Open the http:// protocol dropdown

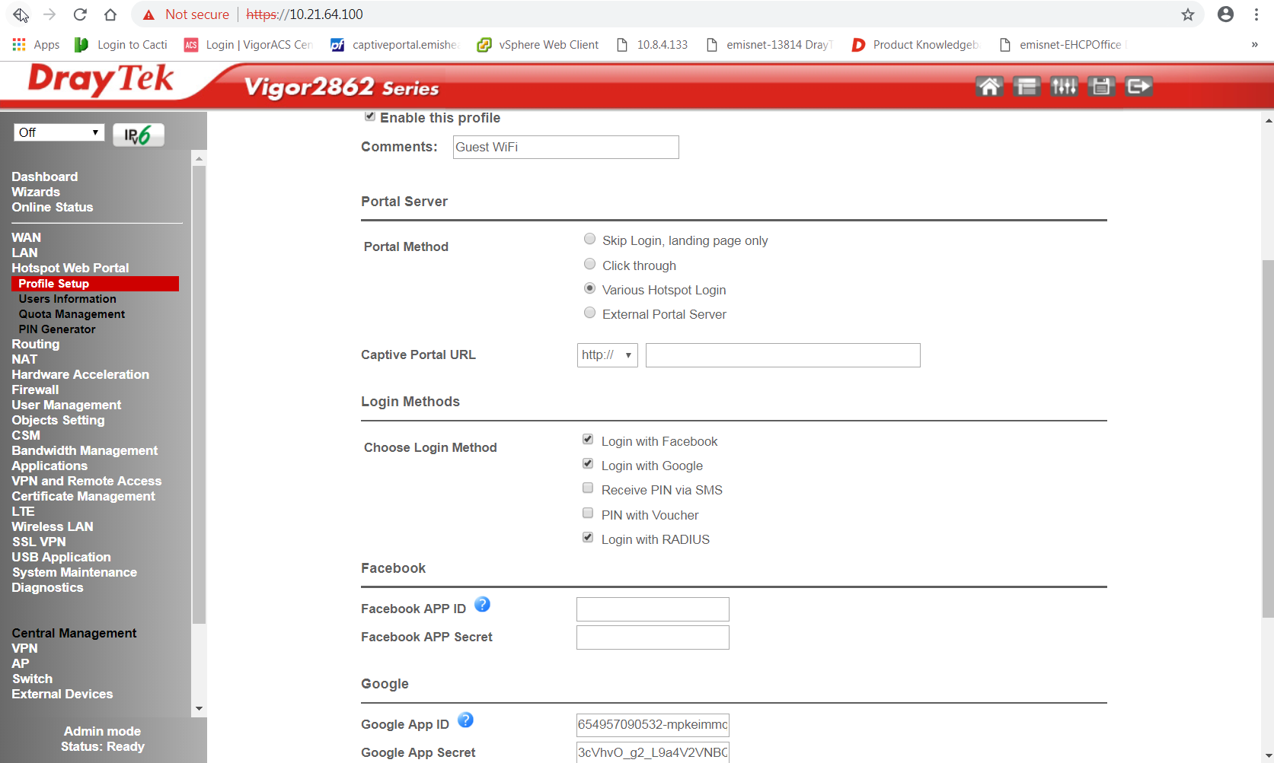[x=607, y=355]
